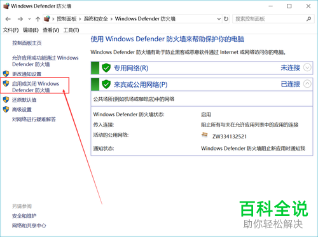Click 来宾或公用网络(P) heading
This screenshot has width=318, height=237.
(141, 85)
